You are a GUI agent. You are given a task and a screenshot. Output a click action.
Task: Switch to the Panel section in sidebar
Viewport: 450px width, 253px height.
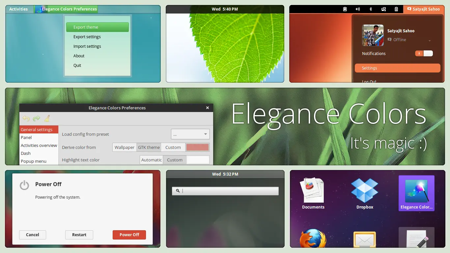click(39, 137)
